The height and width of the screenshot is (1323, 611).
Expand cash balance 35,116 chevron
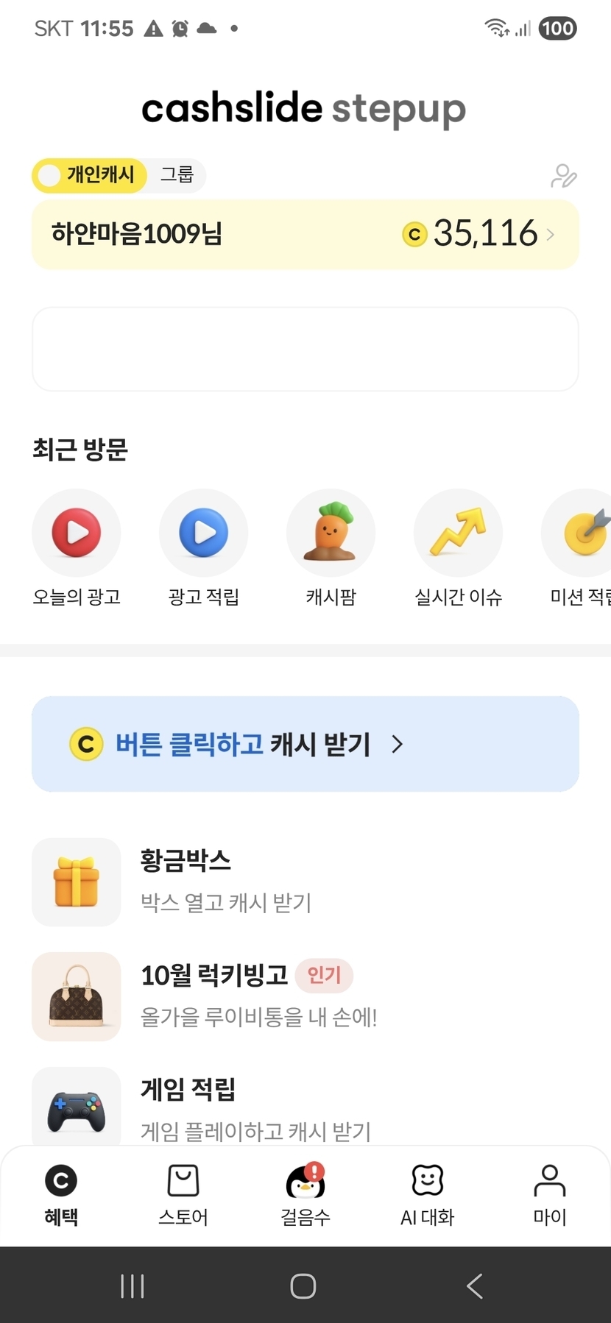551,235
